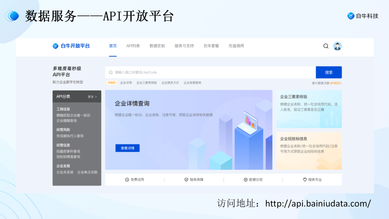Screen dimensions: 389x219
Task: Click the 查看详情 button
Action: [128, 148]
